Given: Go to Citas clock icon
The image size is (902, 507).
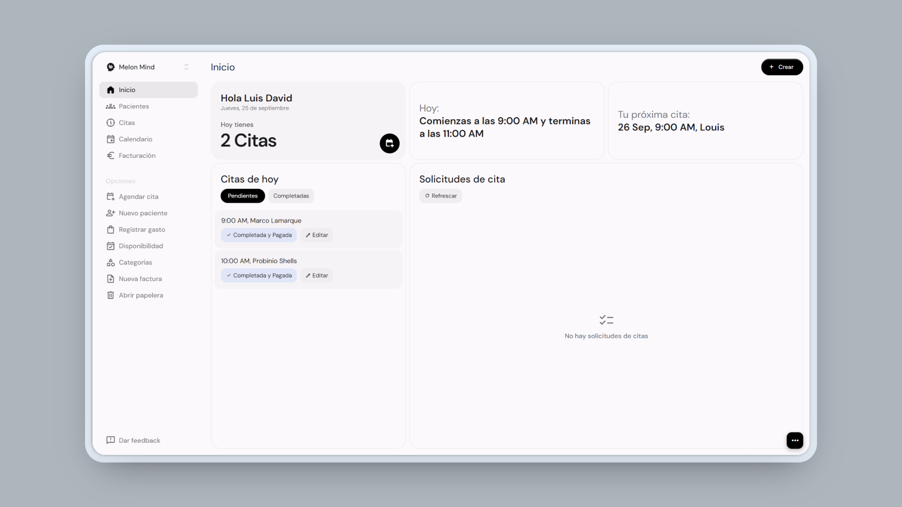Looking at the screenshot, I should (111, 123).
